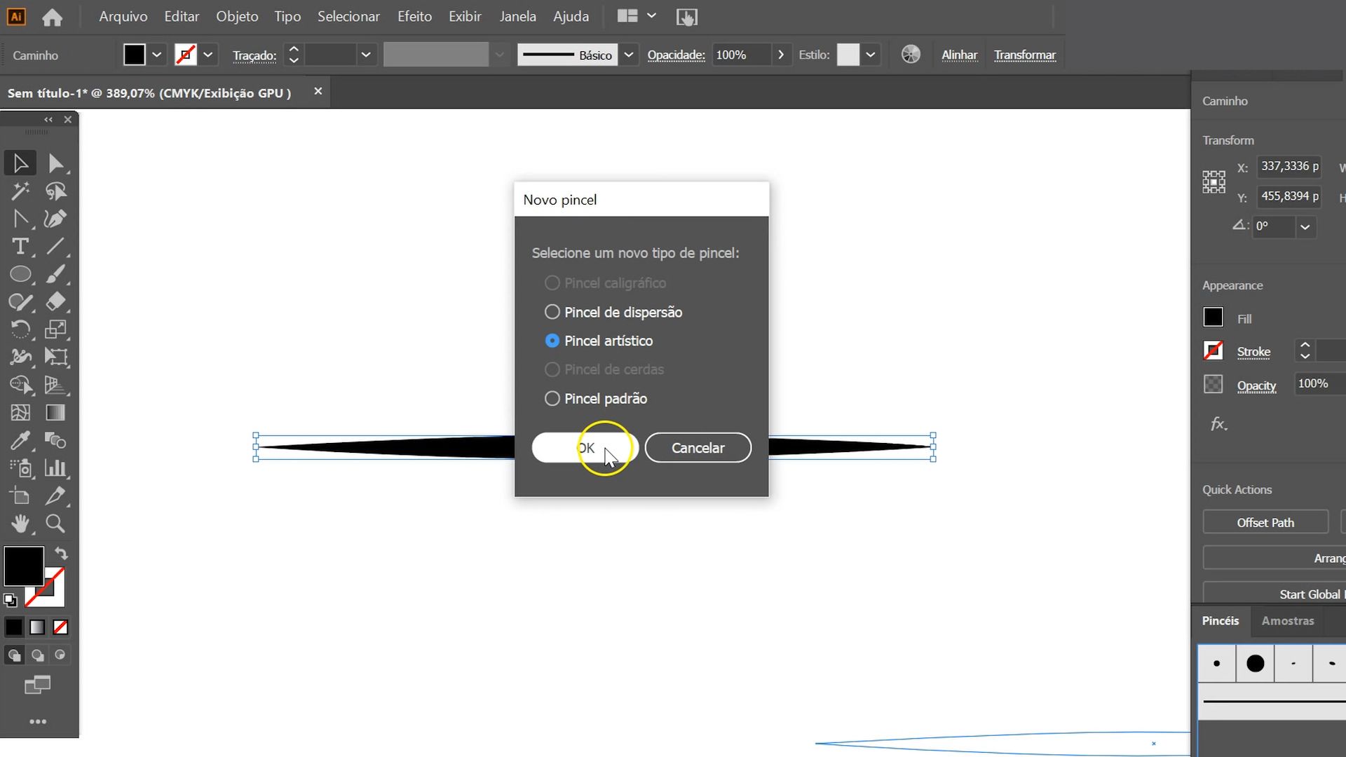The image size is (1346, 757).
Task: Click the Home icon
Action: coord(52,17)
